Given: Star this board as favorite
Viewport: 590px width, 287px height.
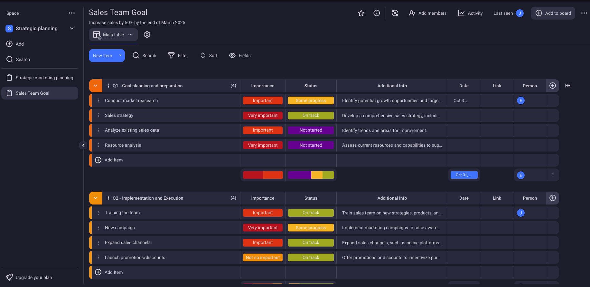Looking at the screenshot, I should pyautogui.click(x=361, y=13).
